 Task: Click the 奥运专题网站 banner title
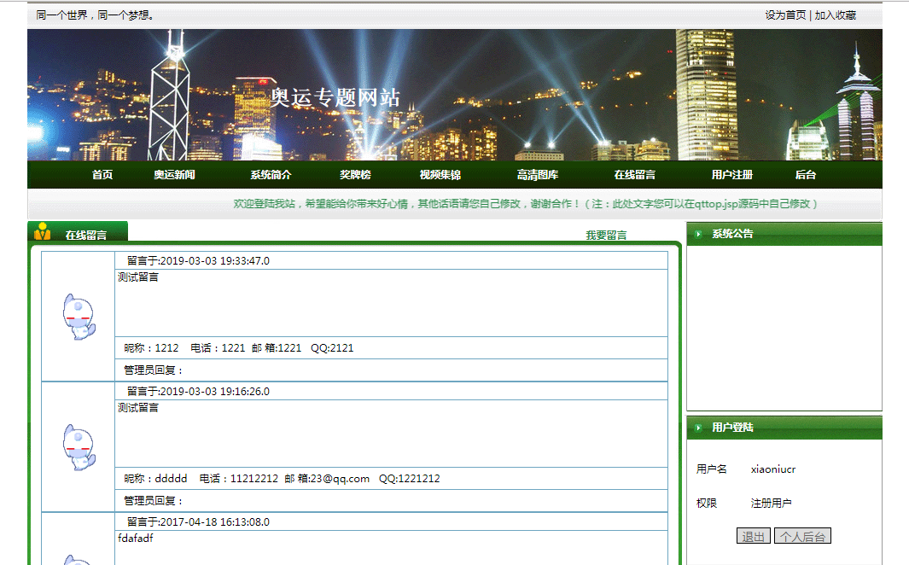pos(335,97)
